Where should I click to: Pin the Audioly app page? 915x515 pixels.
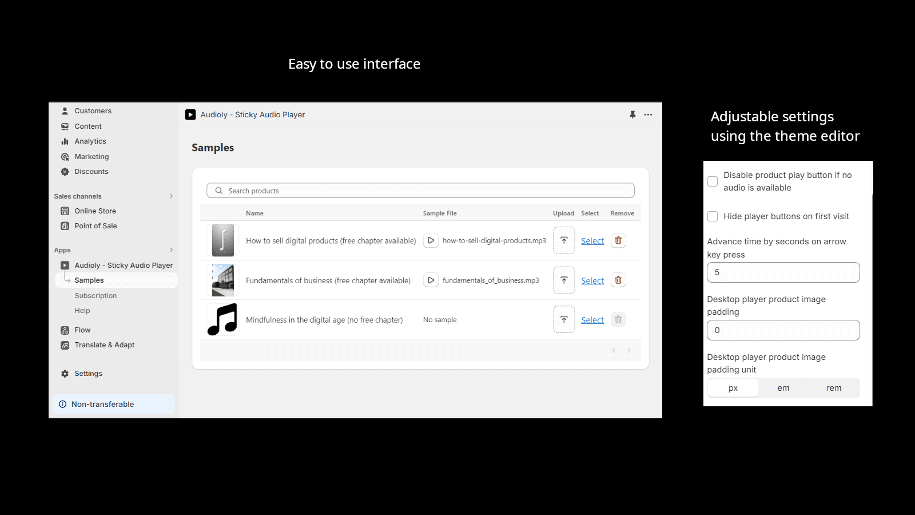coord(632,114)
